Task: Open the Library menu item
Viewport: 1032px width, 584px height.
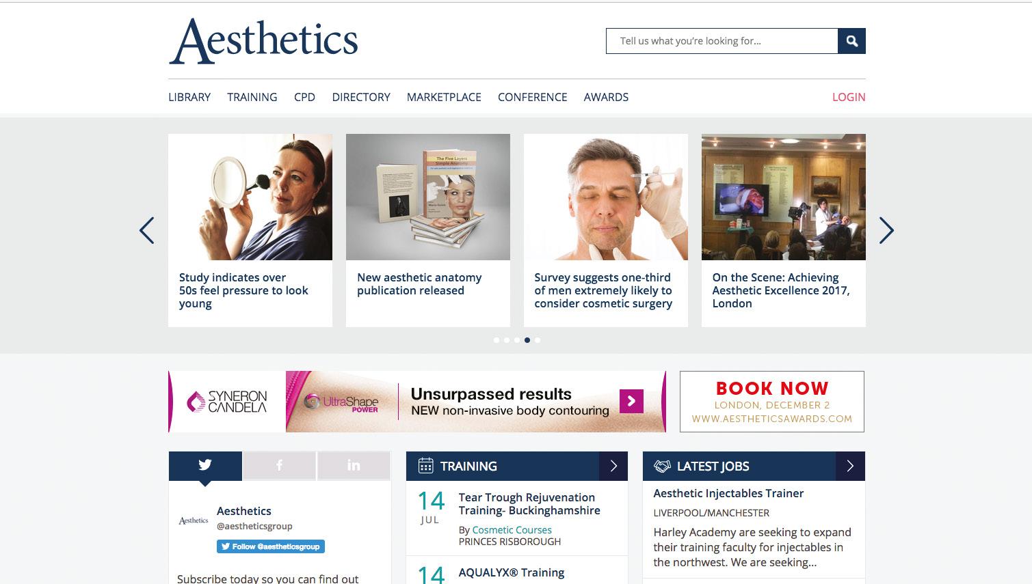Action: pos(189,97)
